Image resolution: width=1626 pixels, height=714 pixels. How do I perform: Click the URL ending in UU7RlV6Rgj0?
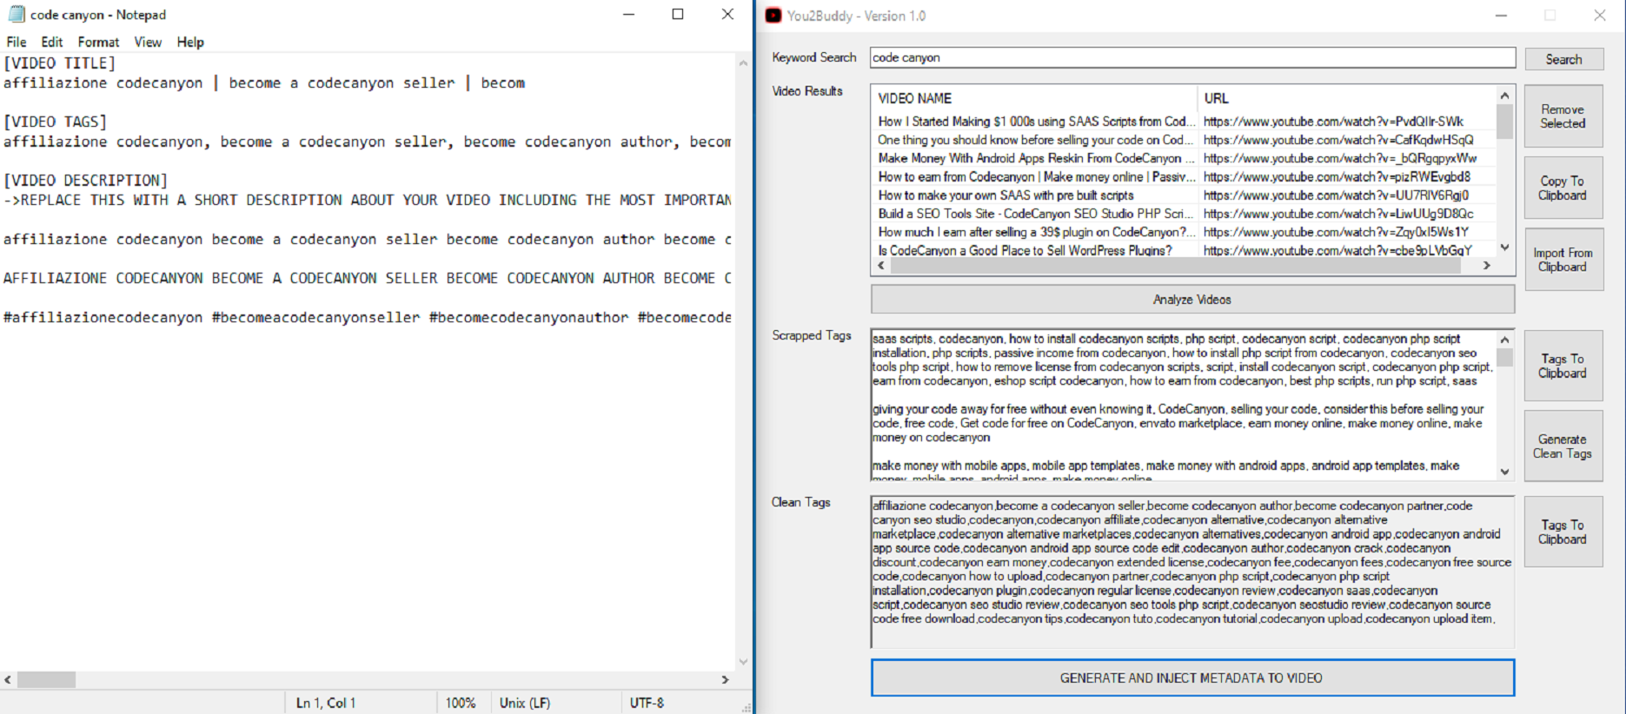tap(1336, 195)
